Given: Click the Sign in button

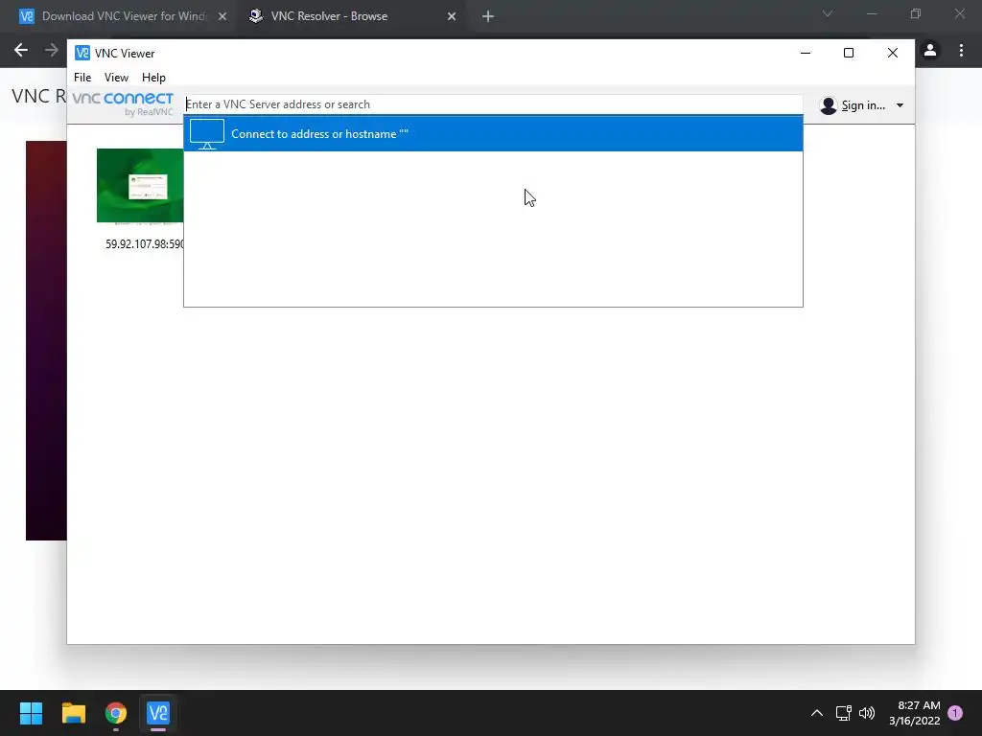Looking at the screenshot, I should [863, 105].
